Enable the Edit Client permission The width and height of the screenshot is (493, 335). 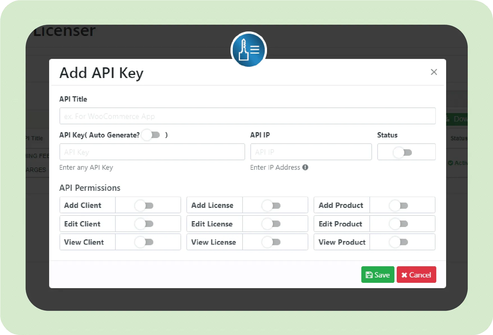[144, 224]
